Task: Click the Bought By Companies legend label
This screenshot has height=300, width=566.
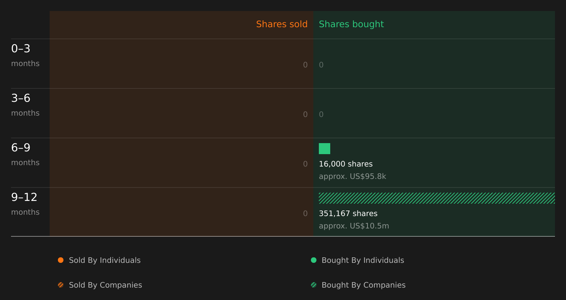Action: tap(363, 285)
